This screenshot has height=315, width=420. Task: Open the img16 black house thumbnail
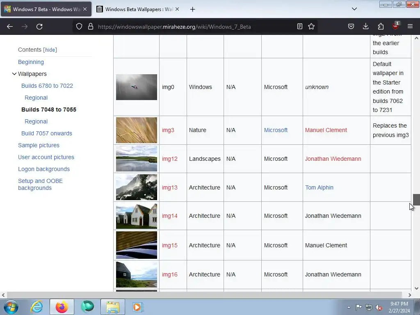click(137, 274)
